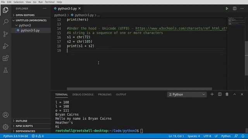Open the Source Control view

pyautogui.click(x=5, y=34)
